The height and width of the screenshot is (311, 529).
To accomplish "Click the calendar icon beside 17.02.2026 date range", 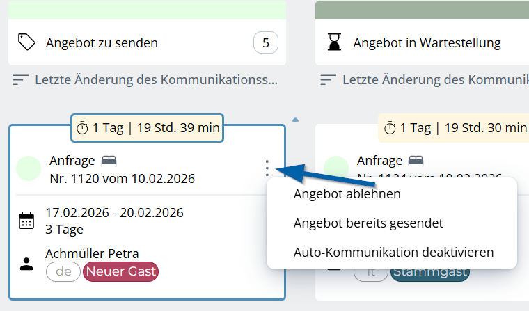I will pos(26,221).
